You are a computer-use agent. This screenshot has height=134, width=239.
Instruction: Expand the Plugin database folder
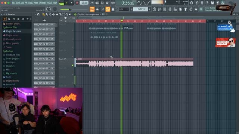coord(12,31)
